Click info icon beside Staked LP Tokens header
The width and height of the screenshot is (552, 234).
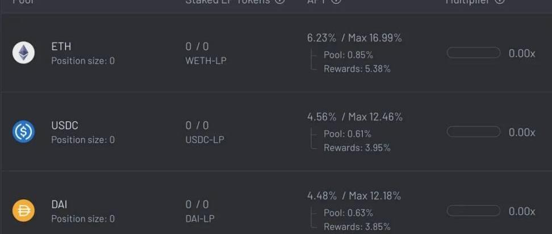pyautogui.click(x=279, y=2)
